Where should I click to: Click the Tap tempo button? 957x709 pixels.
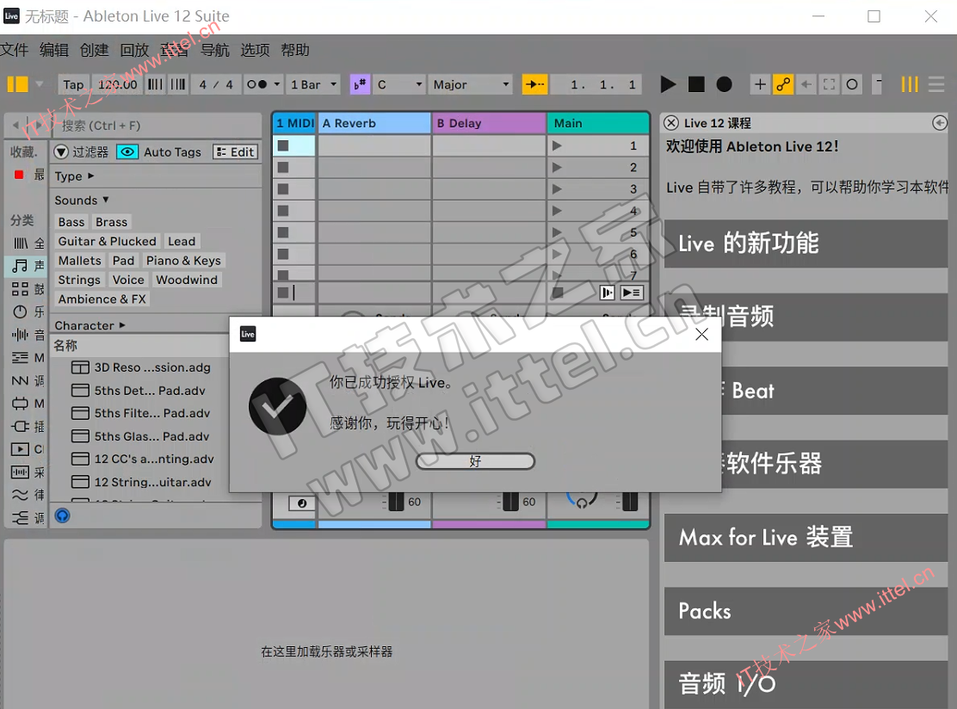point(73,84)
